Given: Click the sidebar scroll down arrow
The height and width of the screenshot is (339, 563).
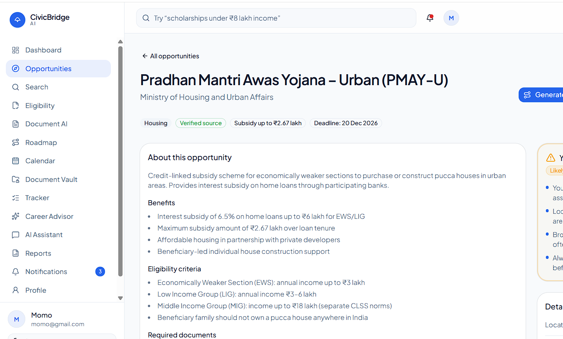Looking at the screenshot, I should [120, 298].
